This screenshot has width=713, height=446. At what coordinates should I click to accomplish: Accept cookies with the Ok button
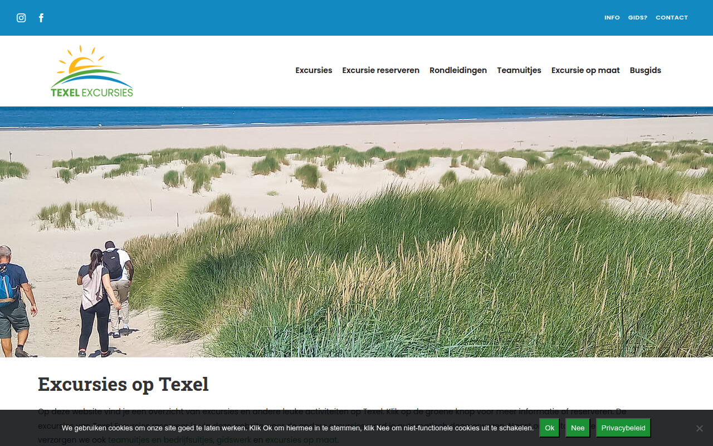(549, 428)
